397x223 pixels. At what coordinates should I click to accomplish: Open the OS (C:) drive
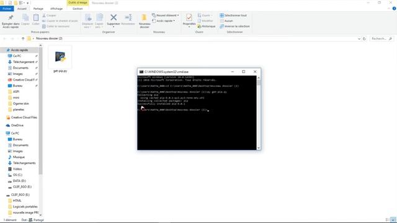coord(17,175)
